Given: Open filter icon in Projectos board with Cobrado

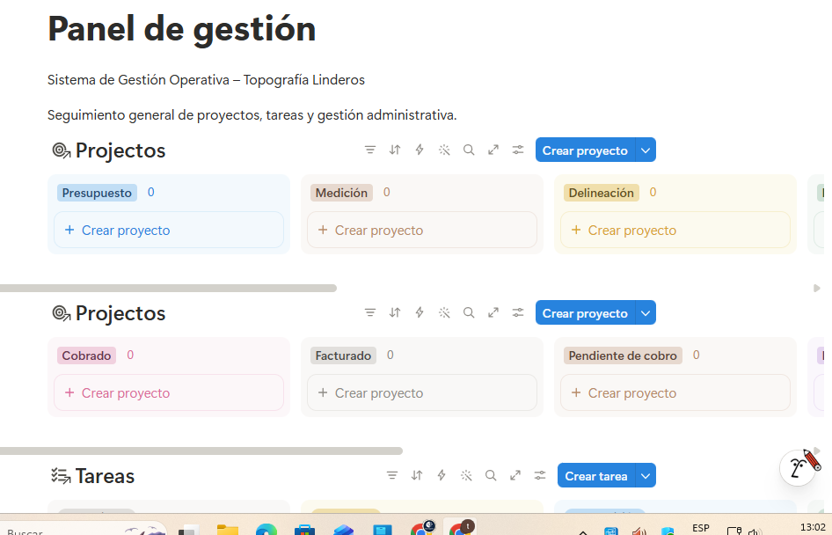Looking at the screenshot, I should coord(370,313).
